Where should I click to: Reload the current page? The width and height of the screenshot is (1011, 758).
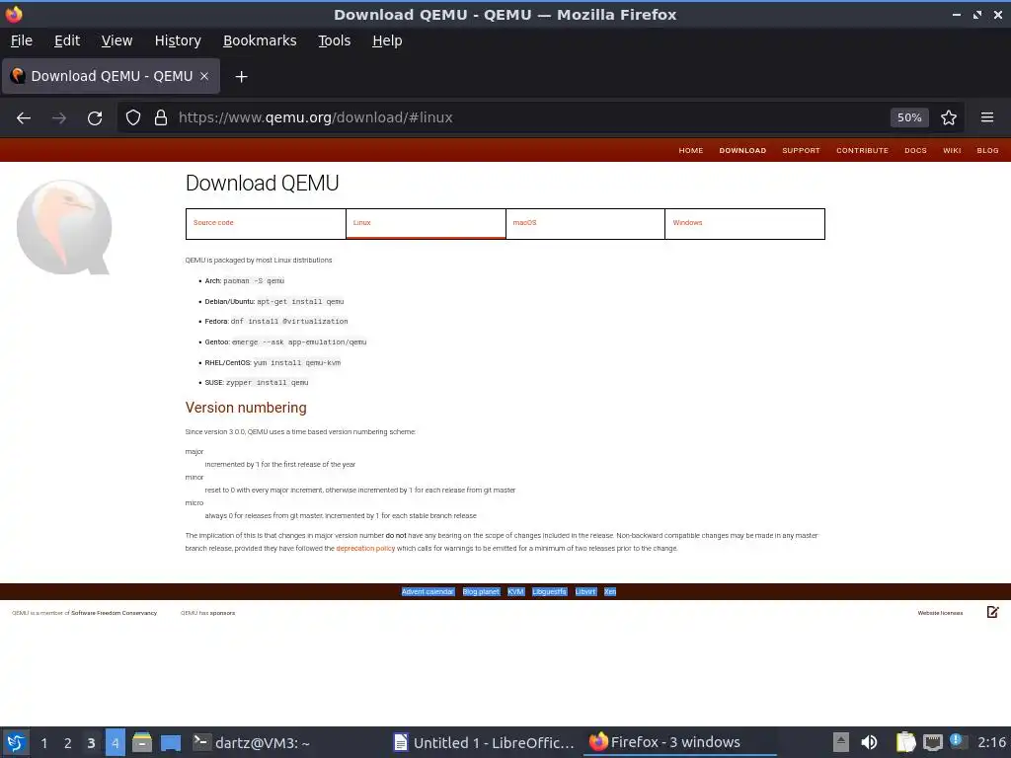point(95,118)
